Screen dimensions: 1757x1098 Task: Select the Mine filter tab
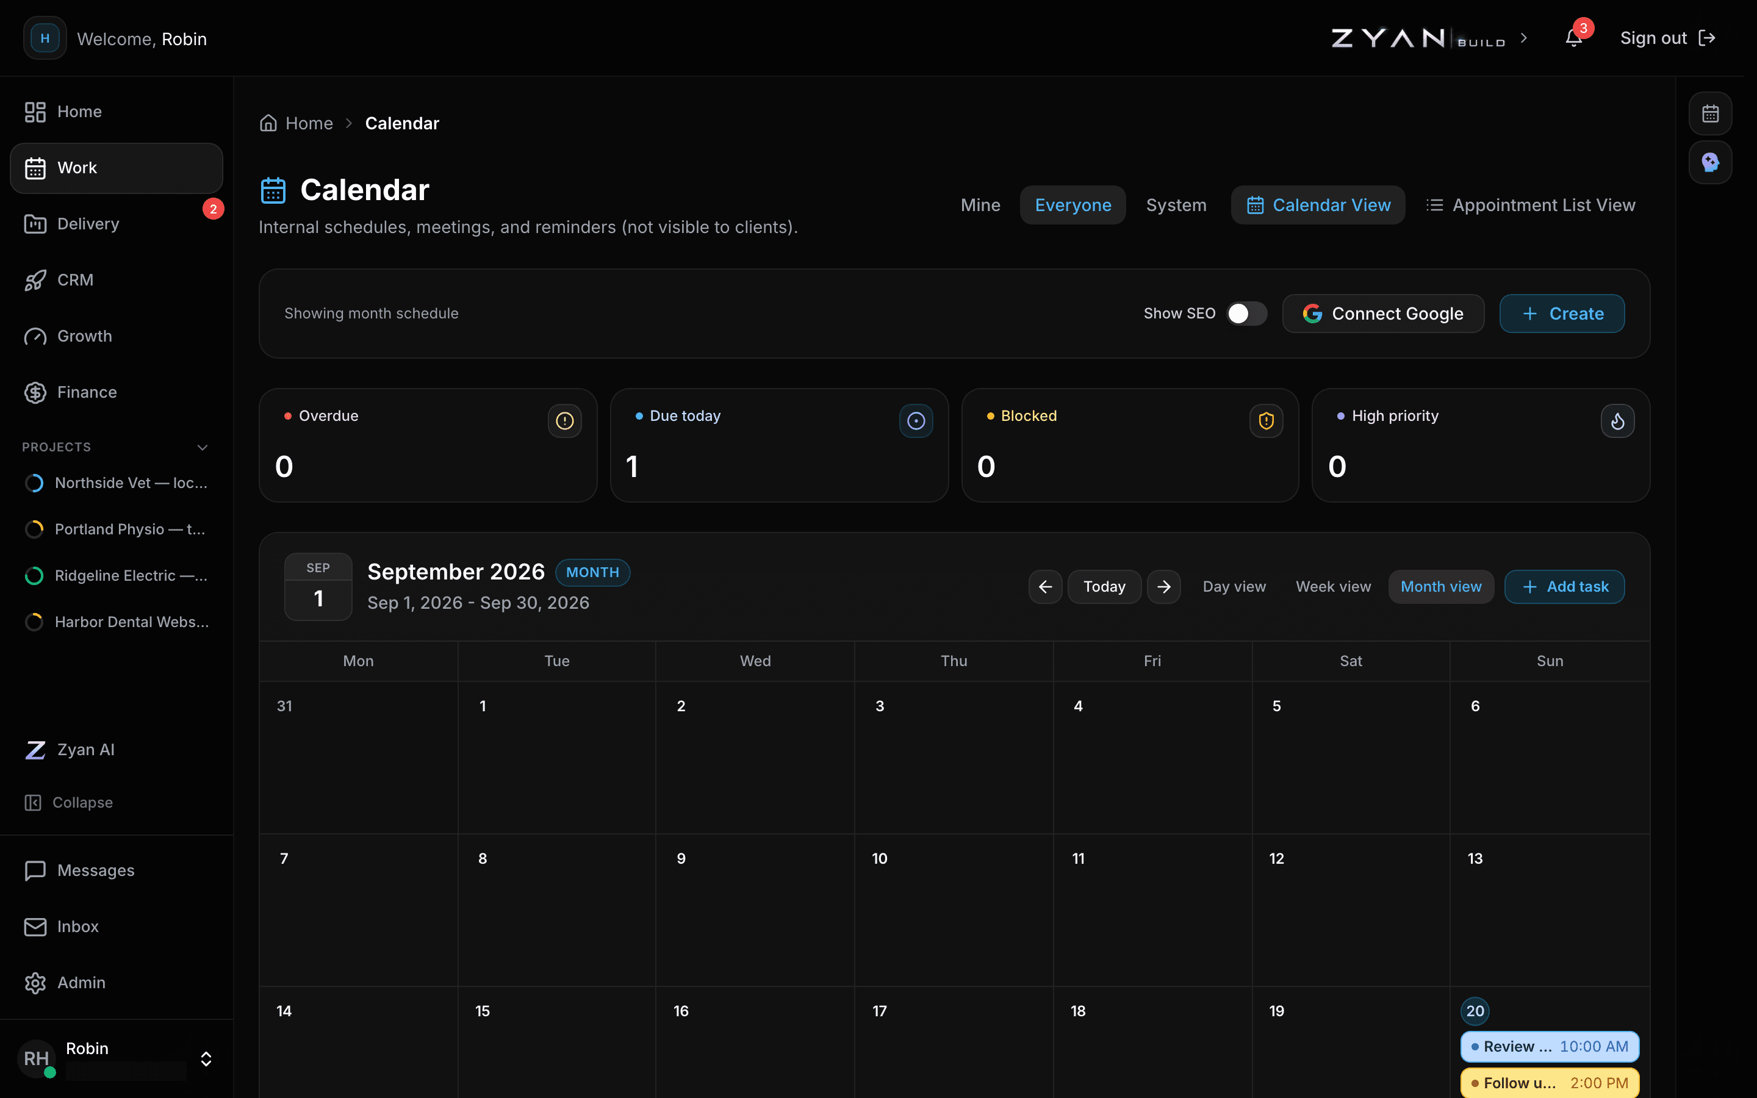980,206
